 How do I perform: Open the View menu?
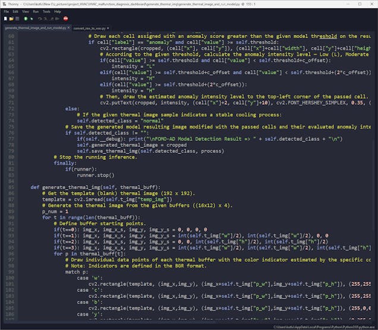[26, 11]
